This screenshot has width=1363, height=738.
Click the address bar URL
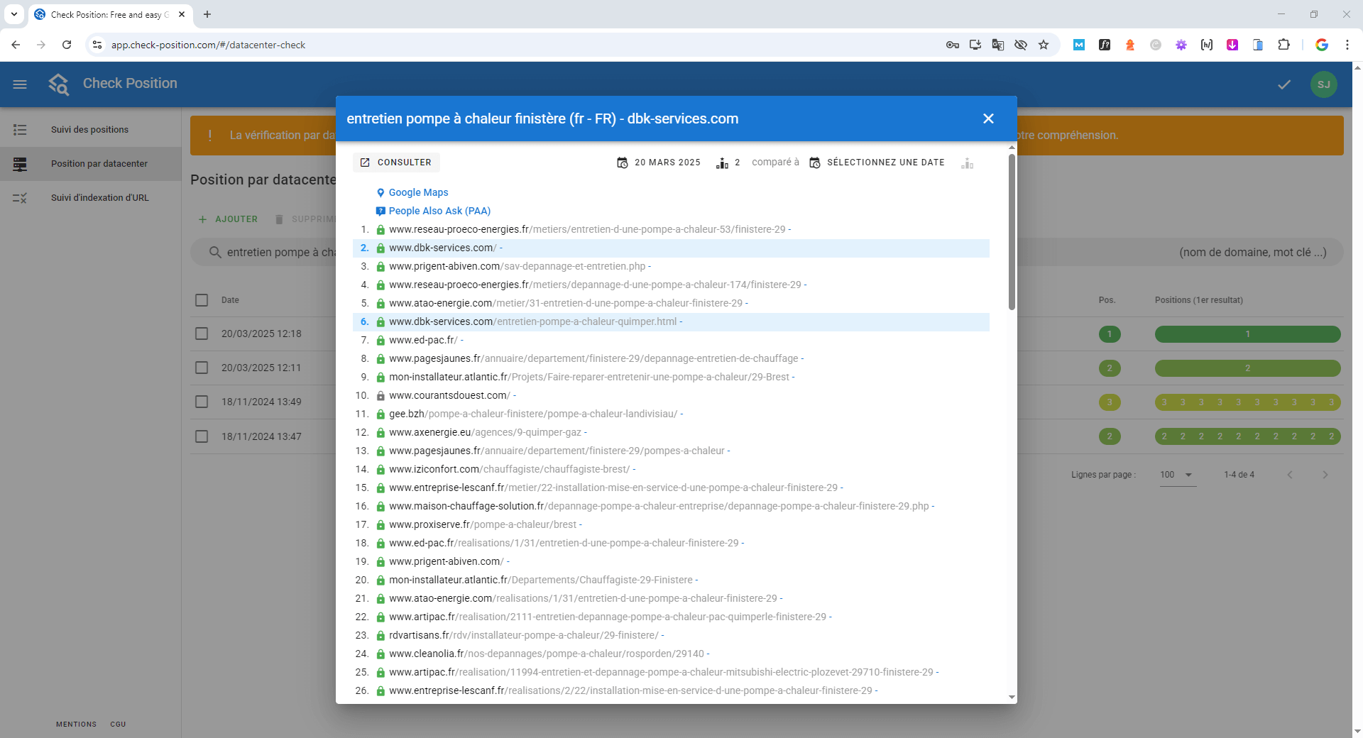click(208, 45)
